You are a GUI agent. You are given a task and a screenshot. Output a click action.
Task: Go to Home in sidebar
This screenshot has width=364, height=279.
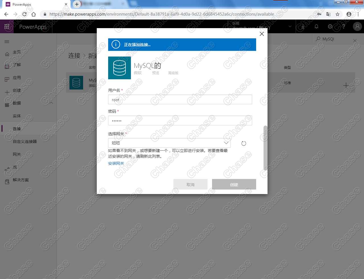pyautogui.click(x=17, y=52)
